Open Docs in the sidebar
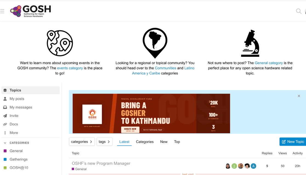306x175 pixels. coord(30,124)
